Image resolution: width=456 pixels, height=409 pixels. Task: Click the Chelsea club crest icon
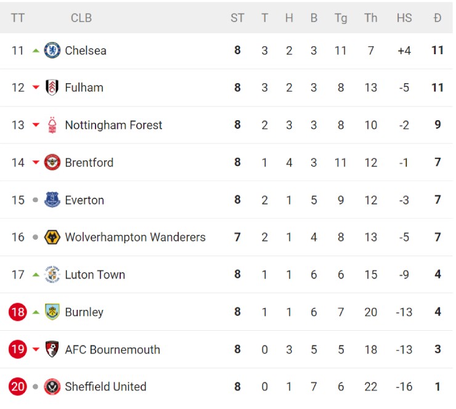click(52, 51)
